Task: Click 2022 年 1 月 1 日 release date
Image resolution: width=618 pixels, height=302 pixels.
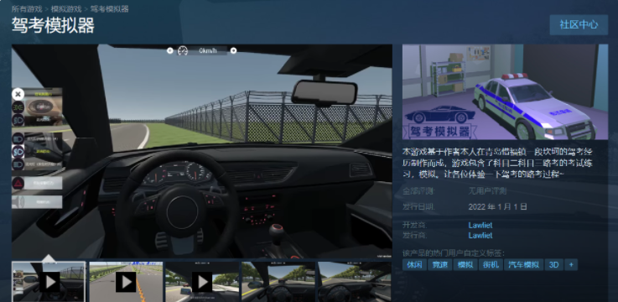Action: pos(497,206)
